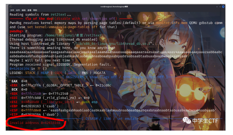Open the 文件 menu

pyautogui.click(x=12, y=10)
